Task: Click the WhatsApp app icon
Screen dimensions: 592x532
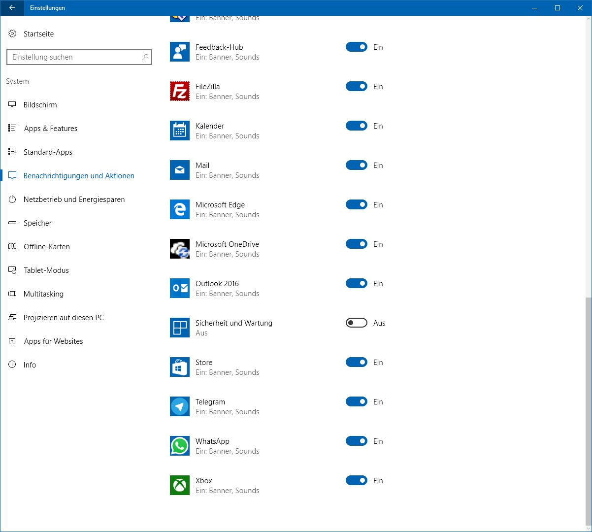Action: point(180,446)
